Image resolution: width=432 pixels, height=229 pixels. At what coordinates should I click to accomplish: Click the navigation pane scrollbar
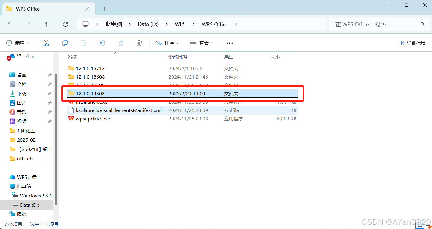[x=56, y=139]
